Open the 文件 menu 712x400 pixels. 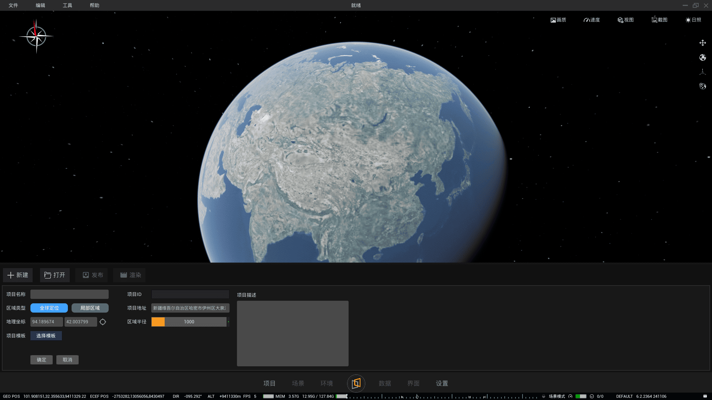[13, 6]
